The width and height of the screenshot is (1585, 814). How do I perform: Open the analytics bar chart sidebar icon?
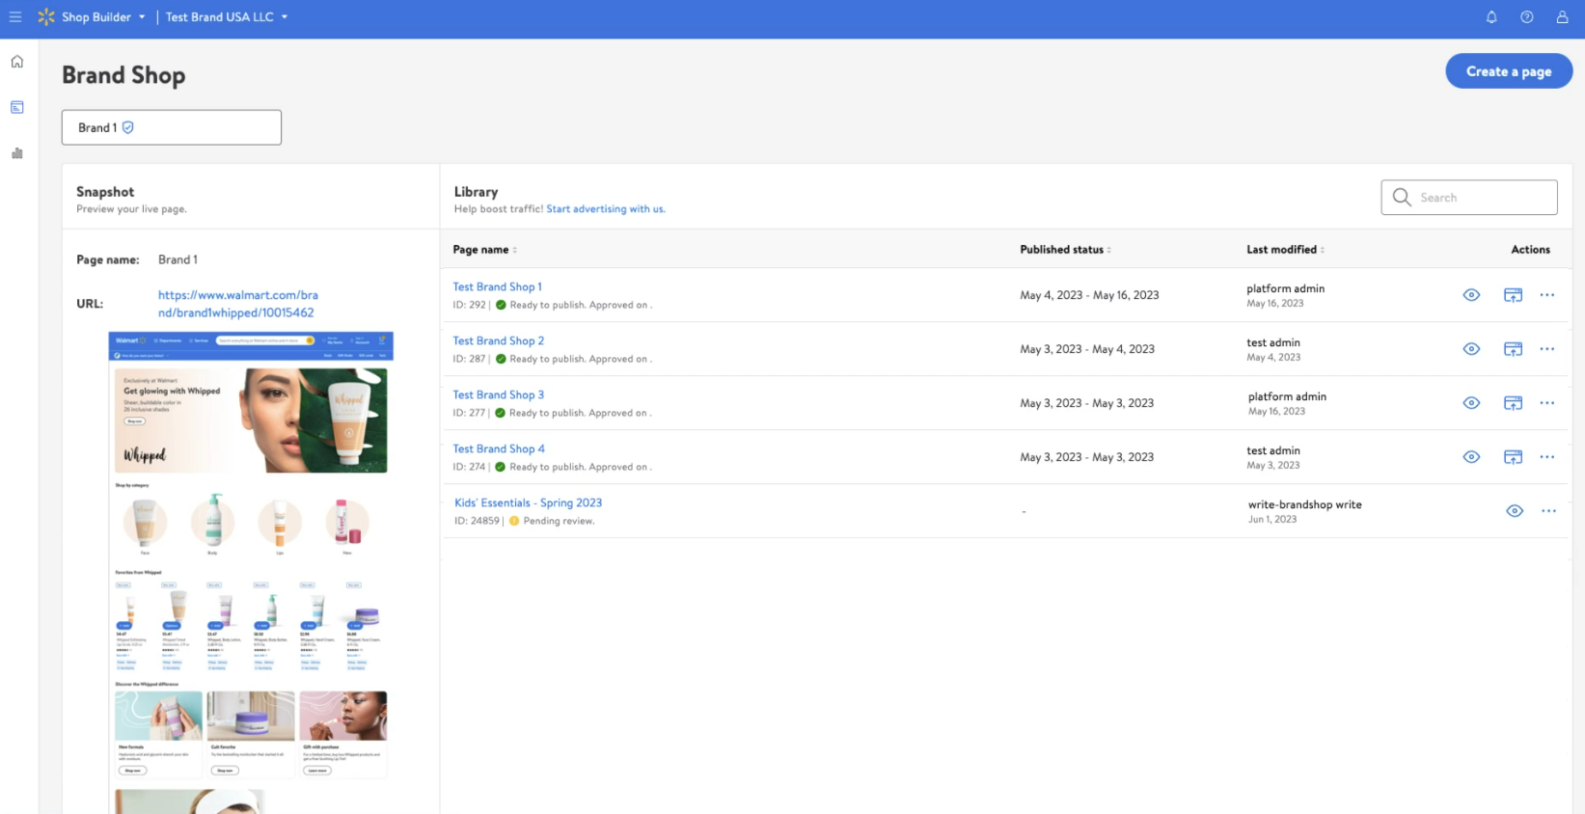pyautogui.click(x=17, y=153)
